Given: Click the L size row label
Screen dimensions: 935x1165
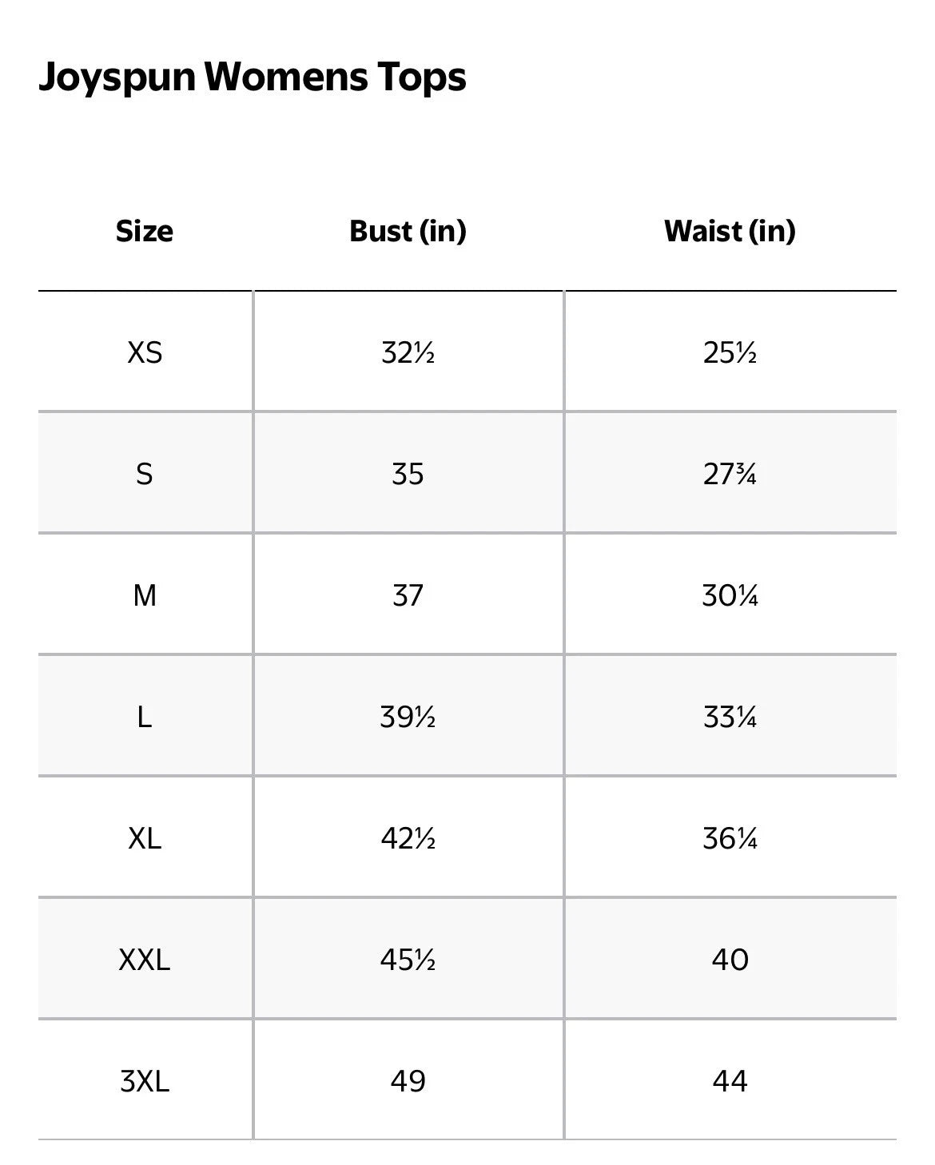Looking at the screenshot, I should (145, 717).
